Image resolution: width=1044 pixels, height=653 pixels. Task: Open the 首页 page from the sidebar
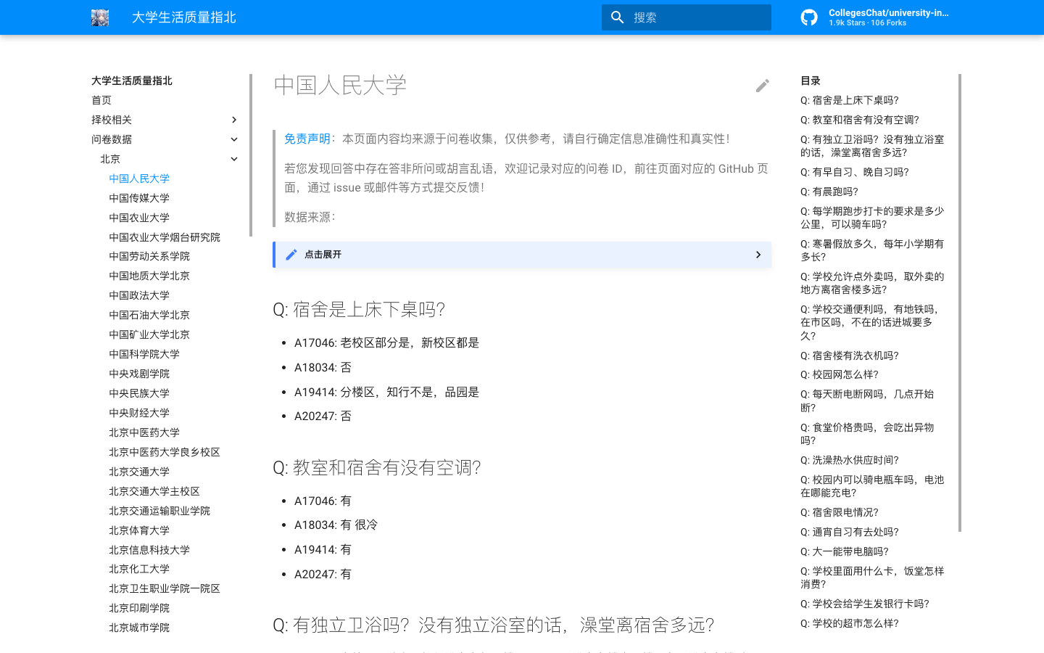pos(101,100)
